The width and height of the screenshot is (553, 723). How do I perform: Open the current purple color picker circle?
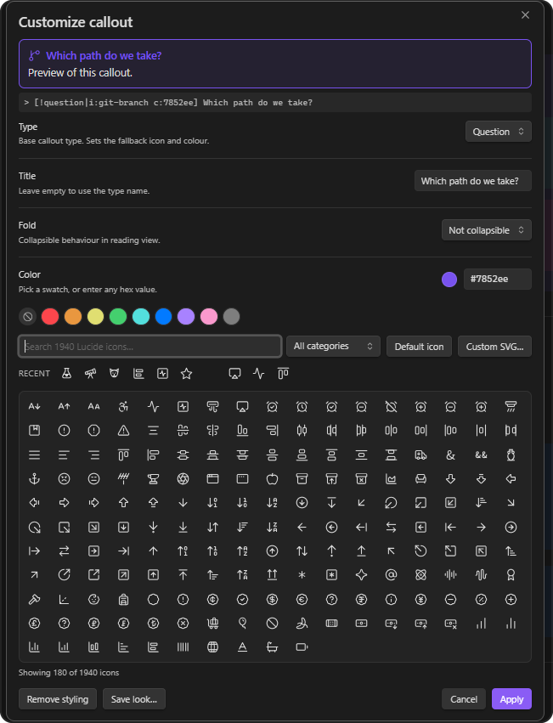point(449,279)
